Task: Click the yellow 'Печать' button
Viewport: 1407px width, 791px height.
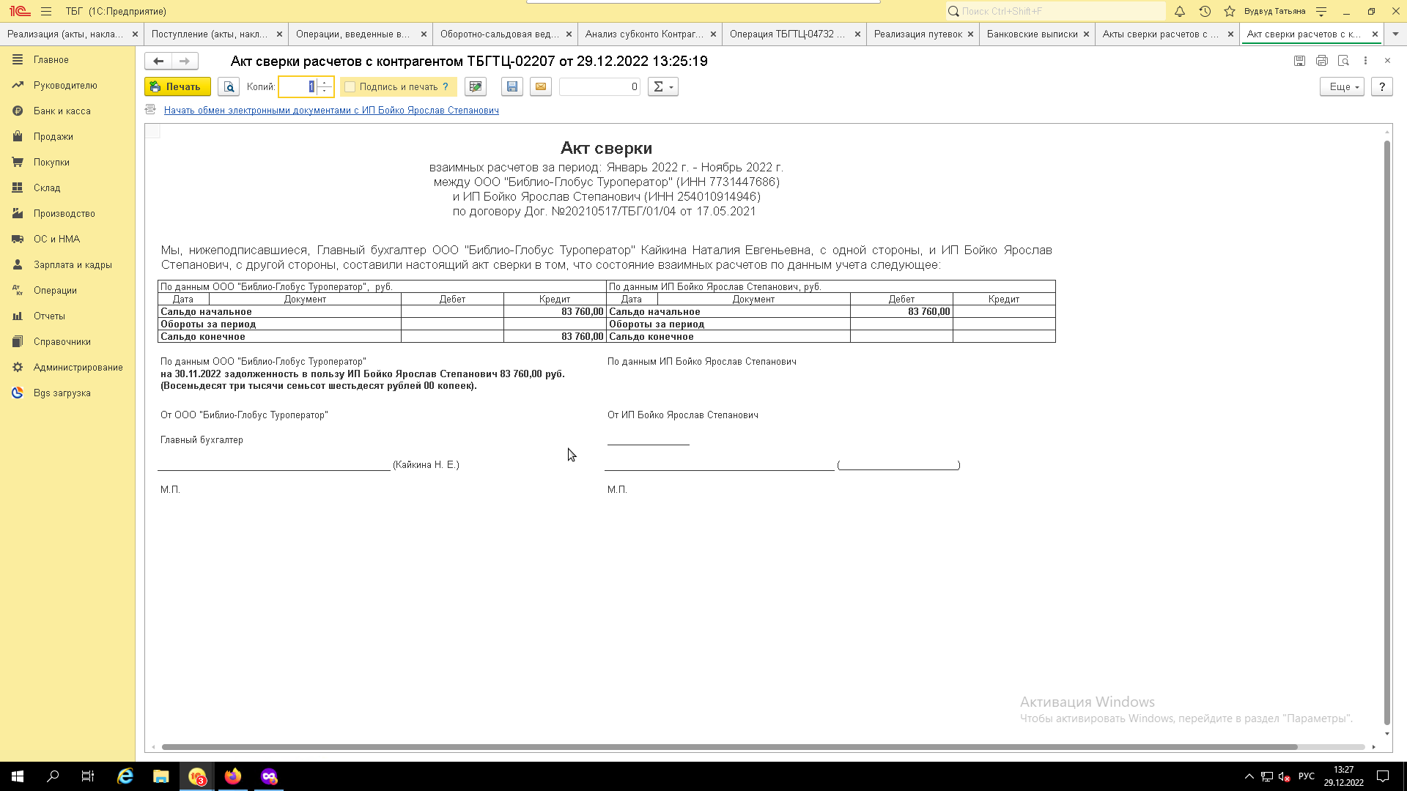Action: 177,86
